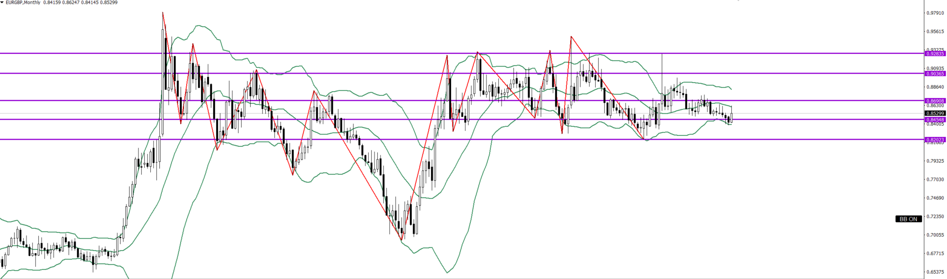The width and height of the screenshot is (947, 279).
Task: Click 0.97910 on the price scale
Action: pyautogui.click(x=935, y=13)
